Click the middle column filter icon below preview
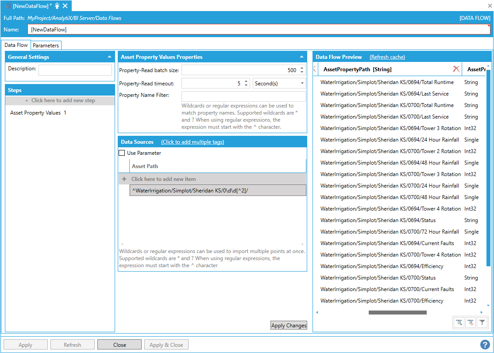 tap(471, 323)
